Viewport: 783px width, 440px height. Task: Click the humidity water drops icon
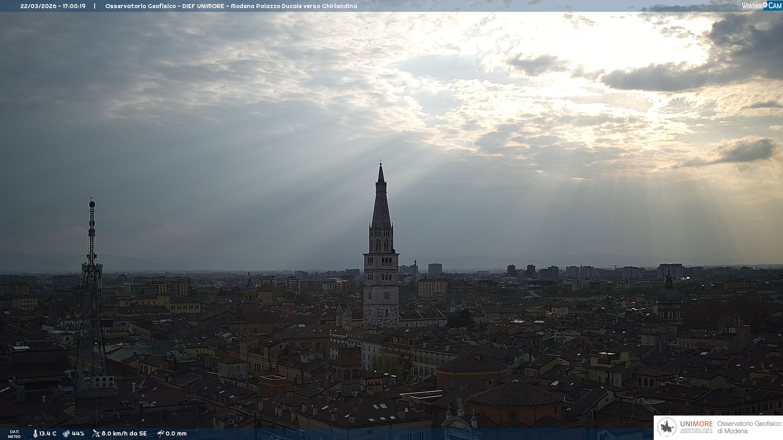click(66, 434)
